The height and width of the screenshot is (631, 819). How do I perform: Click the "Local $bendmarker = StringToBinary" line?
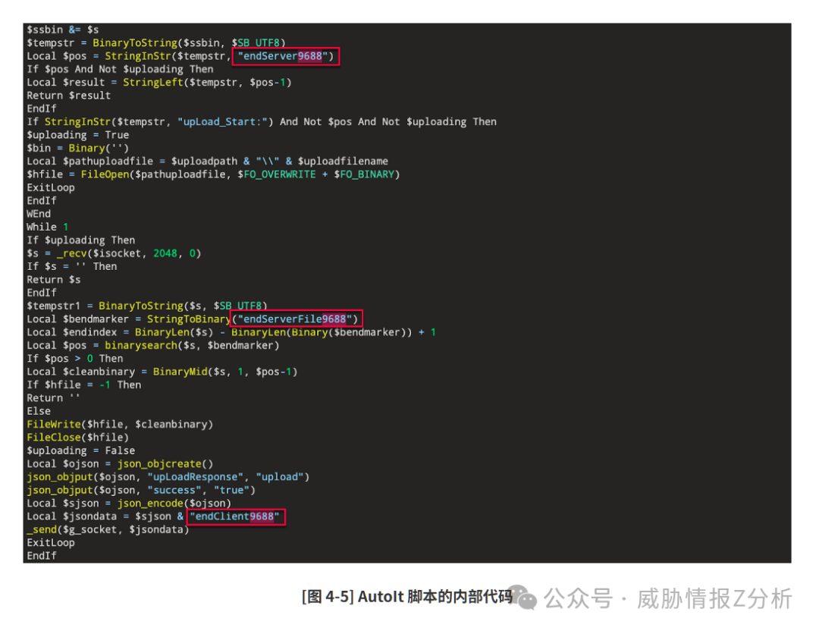[x=192, y=319]
